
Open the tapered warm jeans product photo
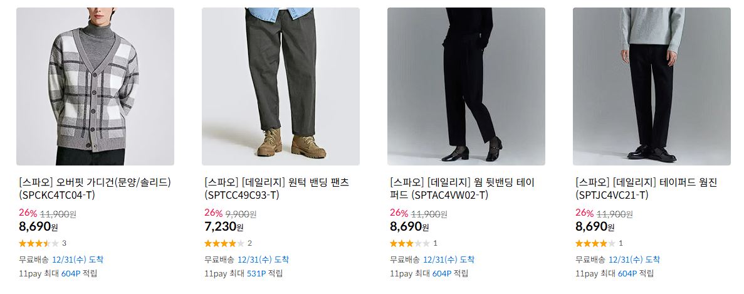651,87
